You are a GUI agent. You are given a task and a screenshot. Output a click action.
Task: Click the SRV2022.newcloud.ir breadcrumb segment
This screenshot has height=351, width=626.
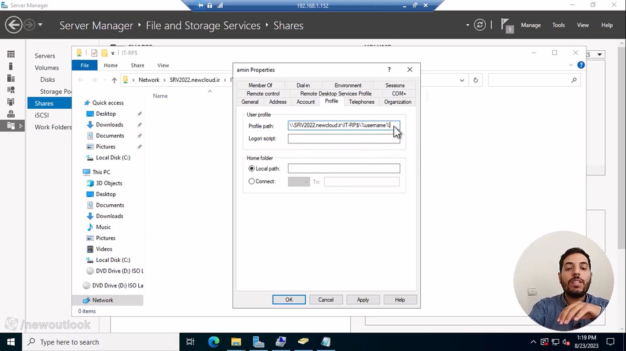[195, 80]
